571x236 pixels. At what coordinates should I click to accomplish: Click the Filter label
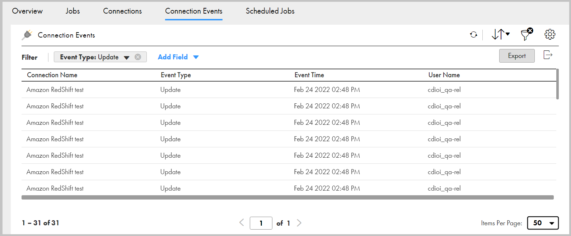point(29,57)
